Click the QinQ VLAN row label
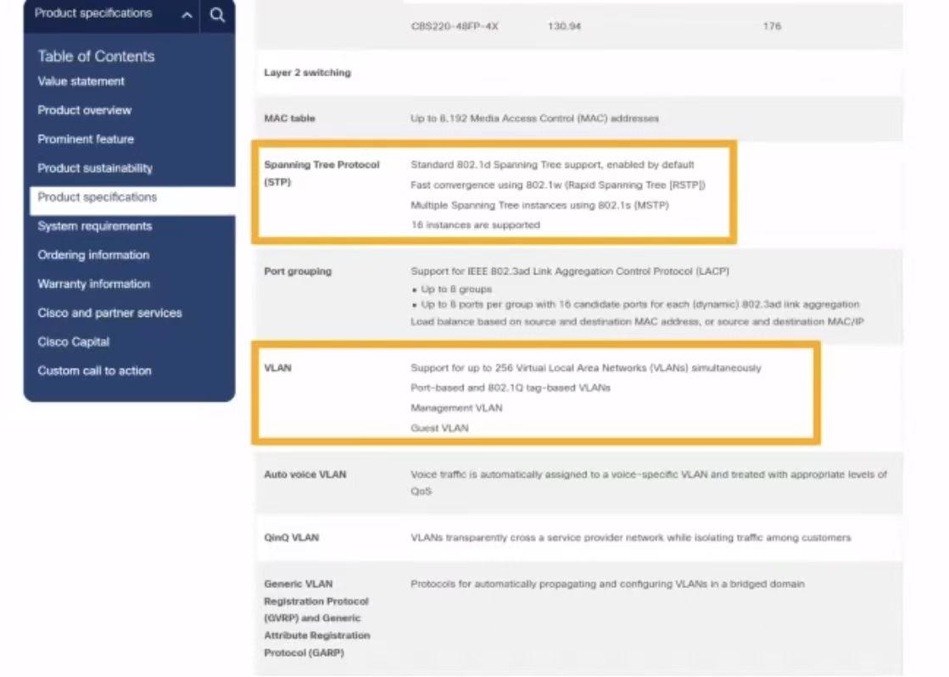 tap(291, 537)
